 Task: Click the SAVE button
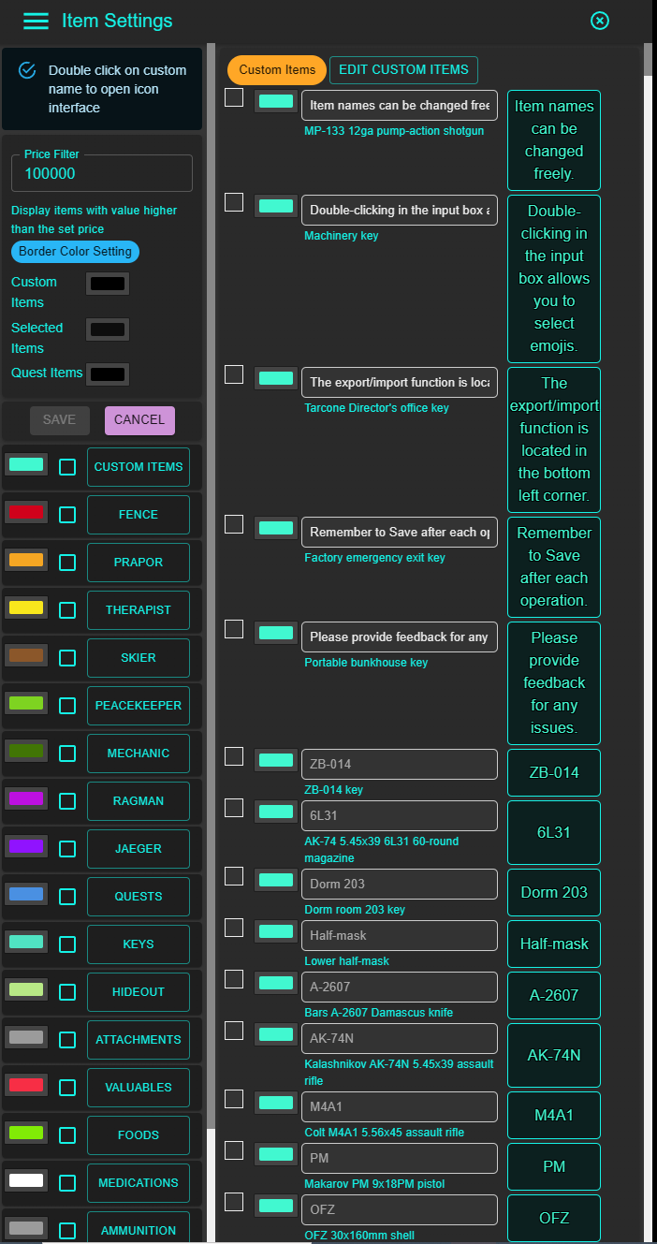[x=60, y=420]
